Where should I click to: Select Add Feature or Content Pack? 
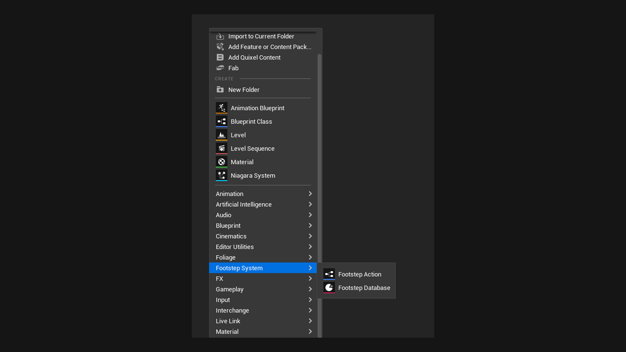point(263,47)
